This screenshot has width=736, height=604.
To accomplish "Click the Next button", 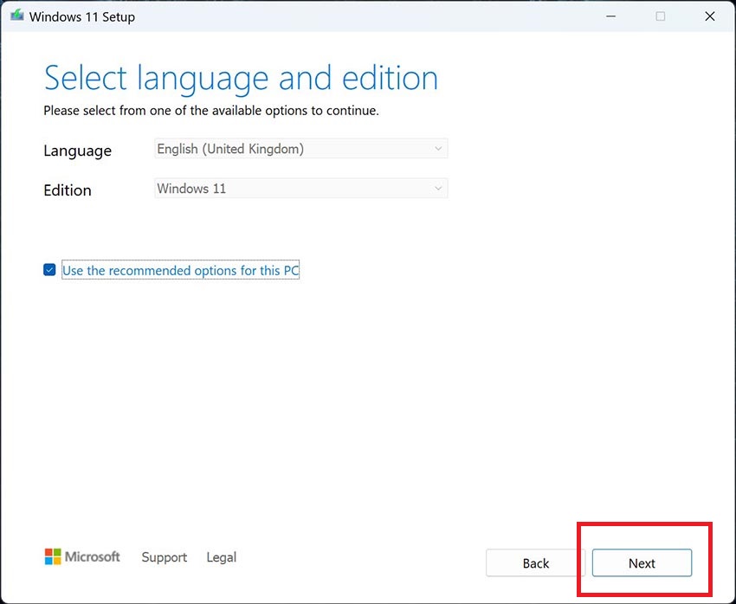I will (x=642, y=562).
